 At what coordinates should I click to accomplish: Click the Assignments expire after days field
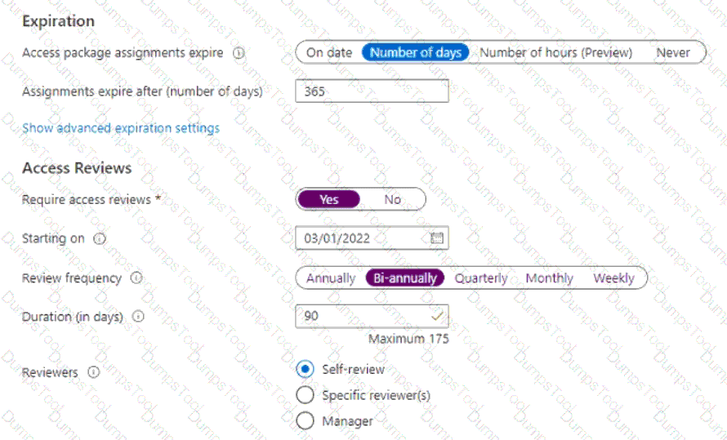coord(372,91)
